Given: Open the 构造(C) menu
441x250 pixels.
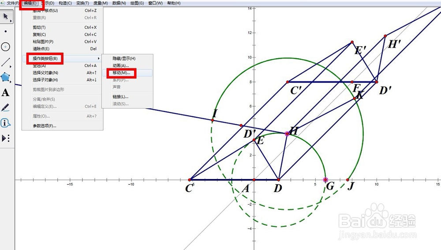Looking at the screenshot, I should (65, 3).
